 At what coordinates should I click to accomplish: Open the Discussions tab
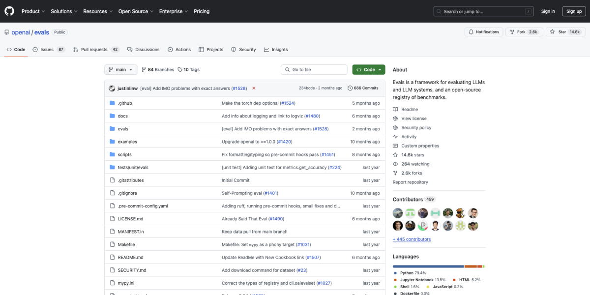(x=146, y=49)
